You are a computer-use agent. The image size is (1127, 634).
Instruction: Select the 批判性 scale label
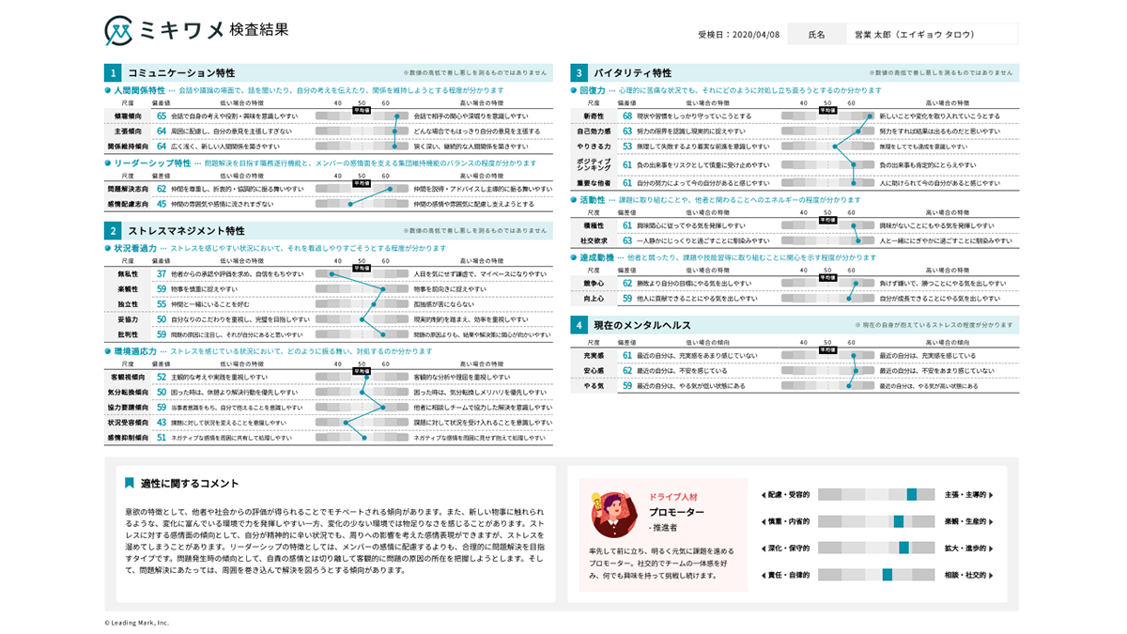[127, 334]
